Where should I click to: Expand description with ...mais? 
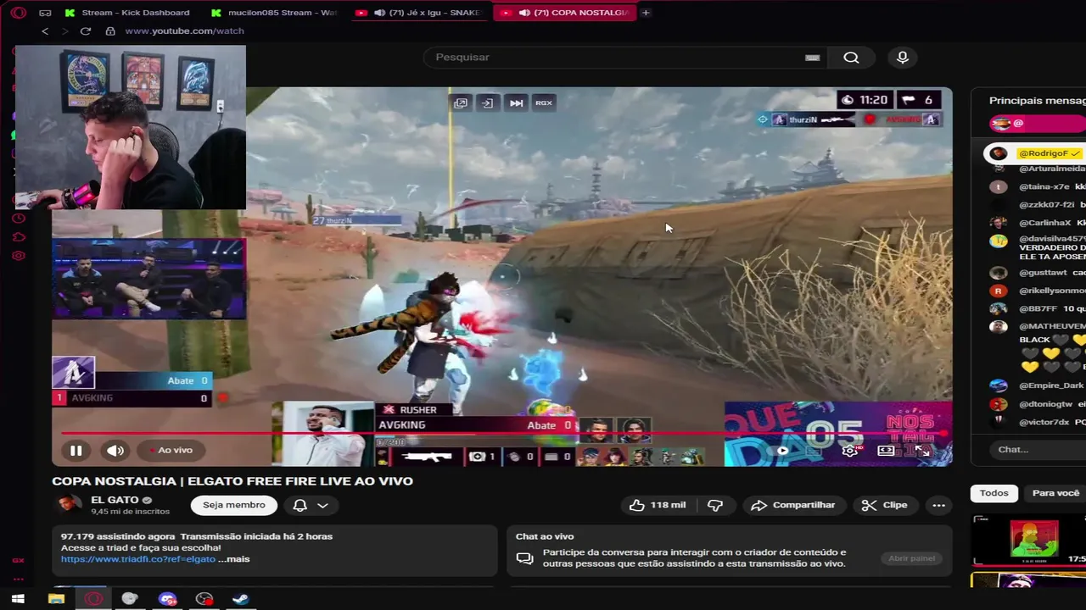234,559
